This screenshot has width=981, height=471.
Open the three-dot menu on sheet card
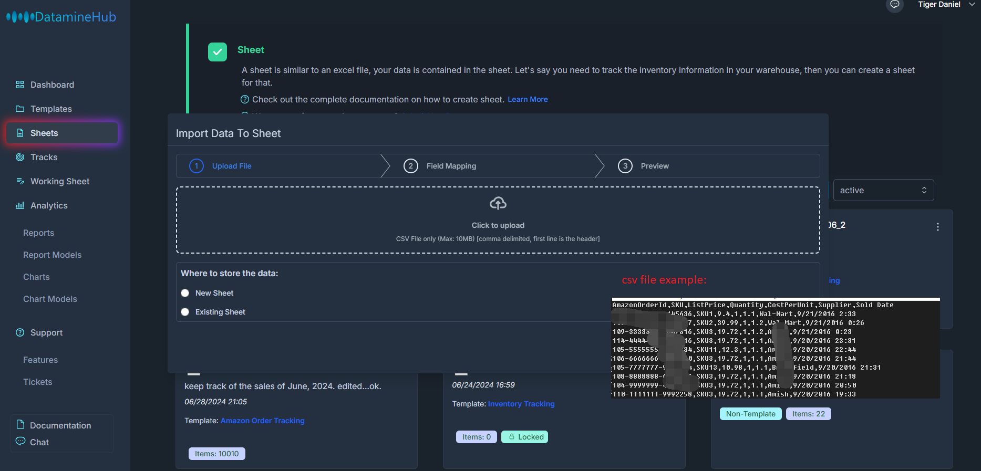pyautogui.click(x=938, y=227)
